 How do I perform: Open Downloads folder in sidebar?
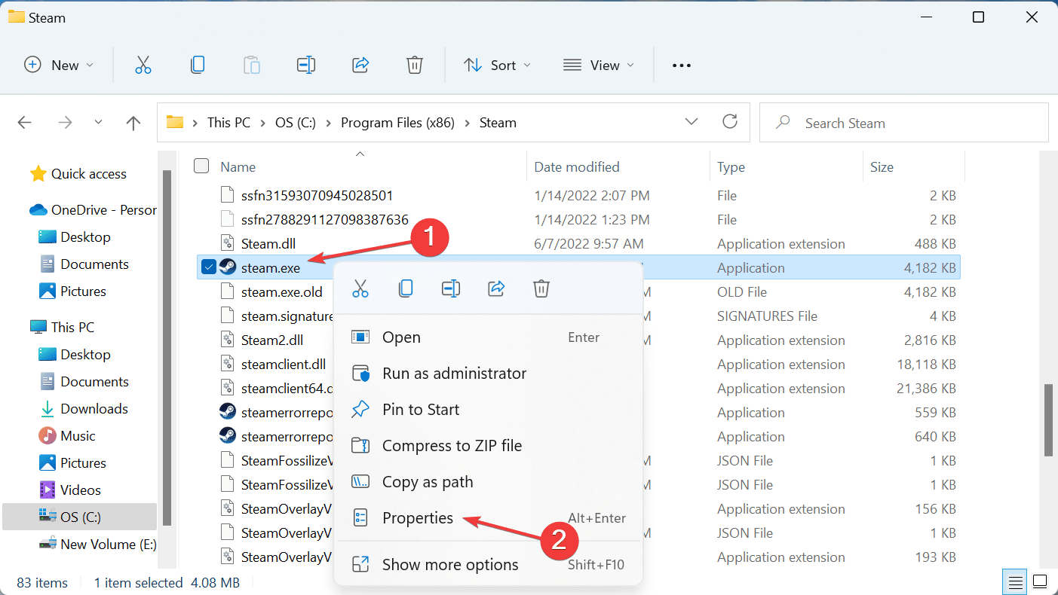coord(83,409)
